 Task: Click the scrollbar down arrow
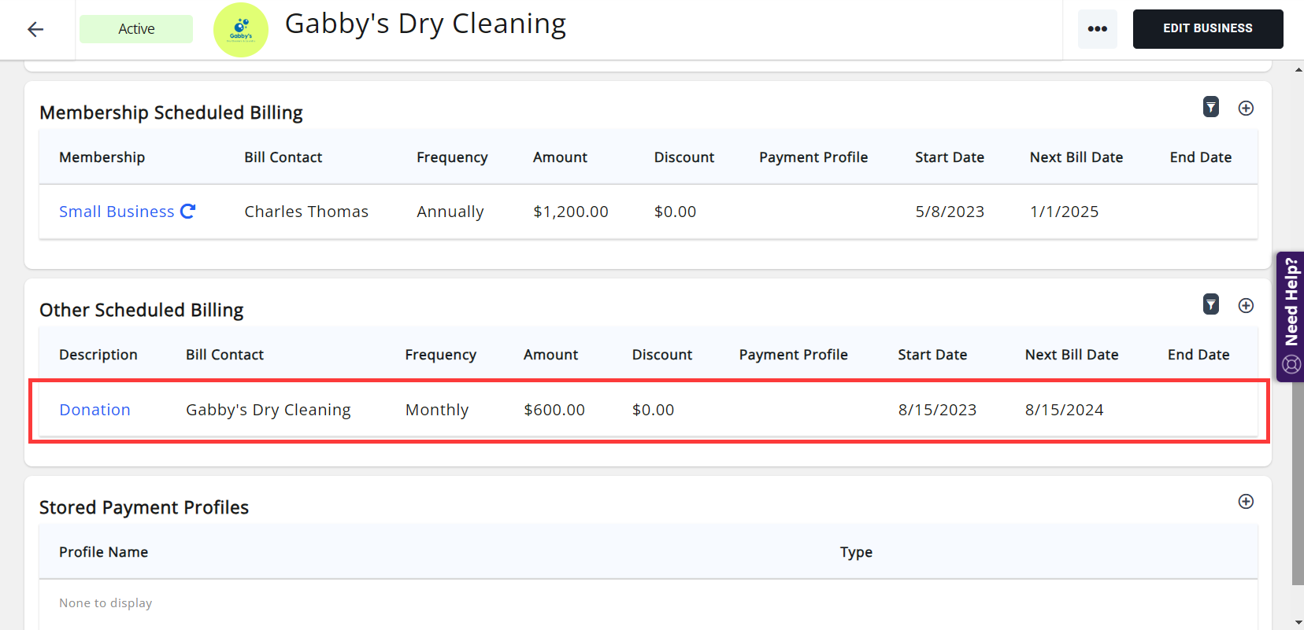(x=1298, y=623)
